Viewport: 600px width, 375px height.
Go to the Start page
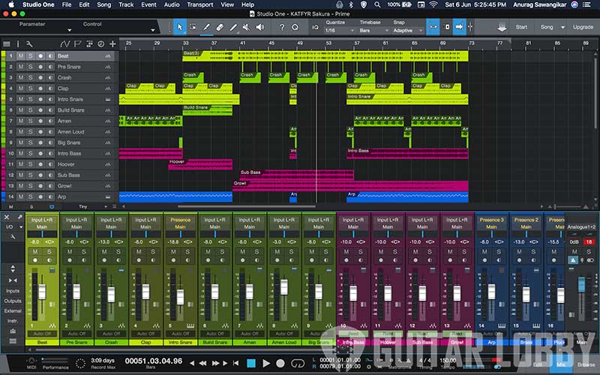[x=521, y=27]
